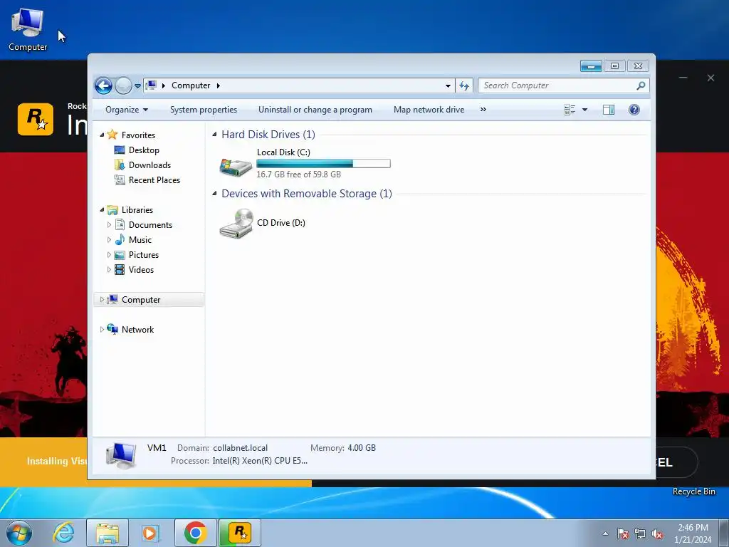
Task: Click the muted speaker volume tray icon
Action: [657, 534]
